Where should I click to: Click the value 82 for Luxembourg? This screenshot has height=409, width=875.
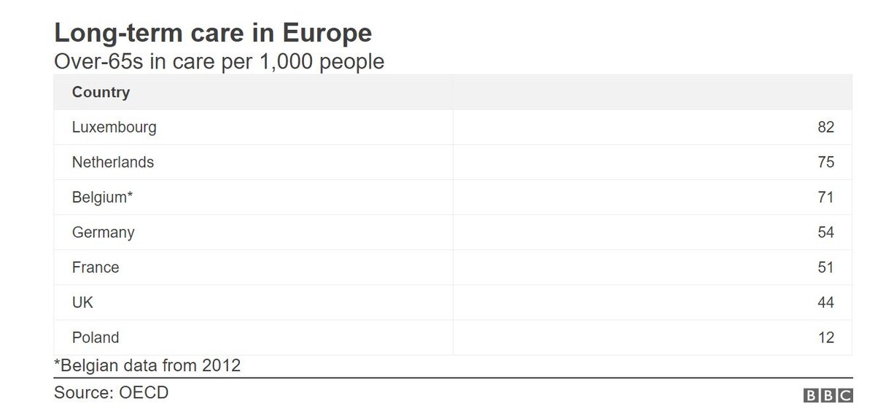click(x=825, y=128)
